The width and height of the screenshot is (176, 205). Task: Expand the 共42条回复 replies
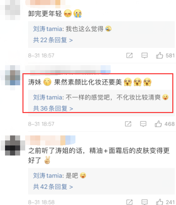(x=53, y=187)
